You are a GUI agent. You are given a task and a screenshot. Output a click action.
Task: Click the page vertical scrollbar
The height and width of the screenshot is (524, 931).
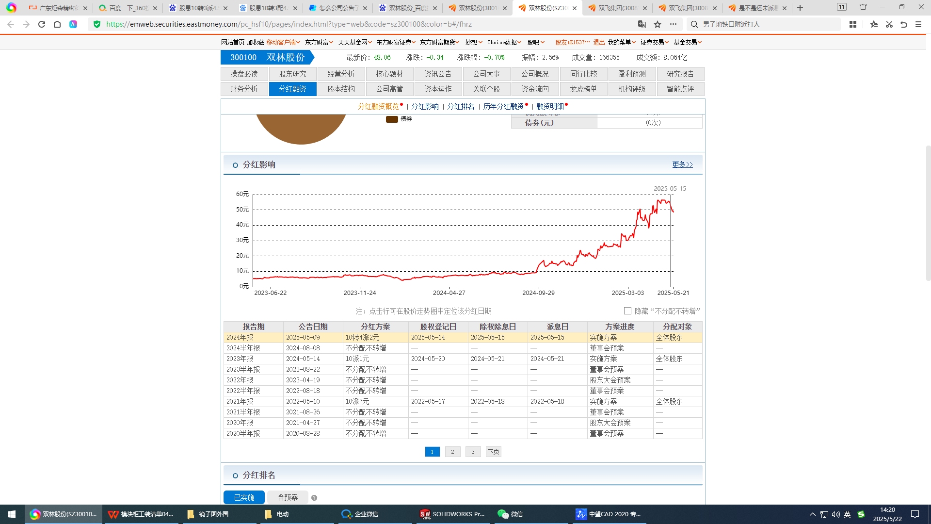click(928, 213)
